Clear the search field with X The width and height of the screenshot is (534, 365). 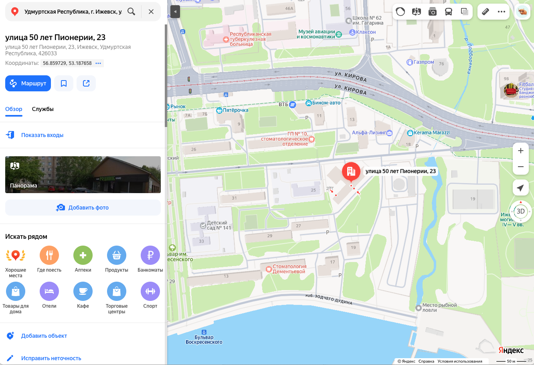(151, 12)
